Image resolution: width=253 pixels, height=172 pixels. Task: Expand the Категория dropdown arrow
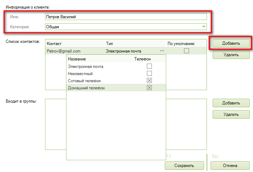(204, 26)
